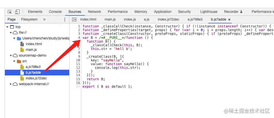Image resolution: width=274 pixels, height=118 pixels.
Task: Switch to the a.js?98e3 editor tab
Action: 195,19
